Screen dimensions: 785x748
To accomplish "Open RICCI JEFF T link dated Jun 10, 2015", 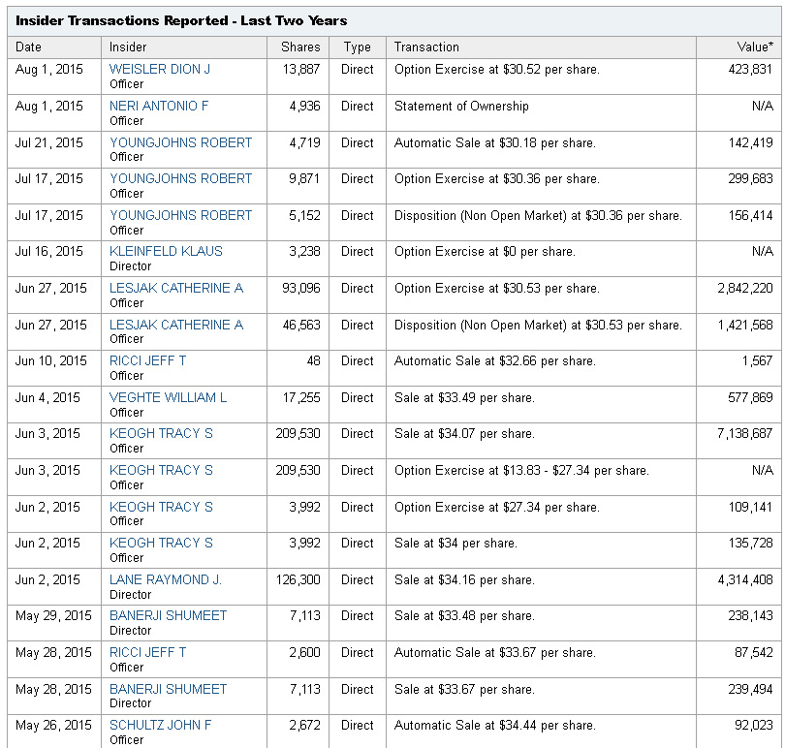I will pos(147,361).
